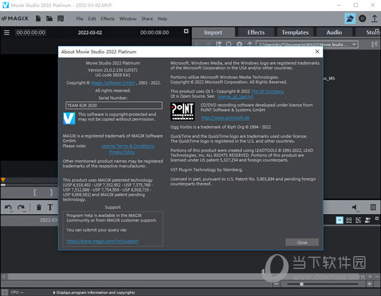Click the zoom-in plus button beside slider

pos(369,284)
